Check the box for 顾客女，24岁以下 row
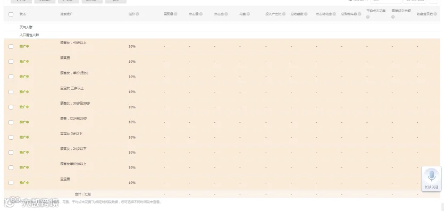Viewport: 444px width, 211px height. [x=11, y=153]
